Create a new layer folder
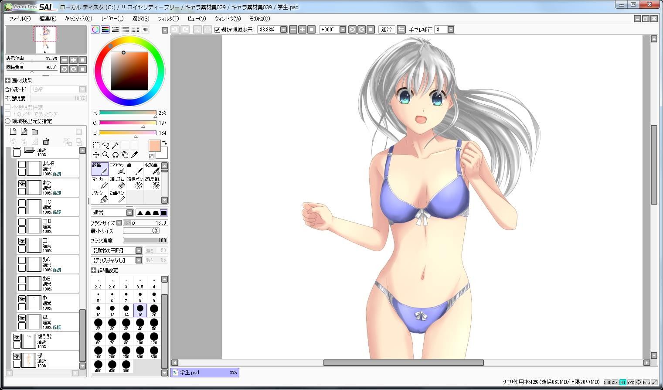Screen dimensions: 663x390 [35, 131]
